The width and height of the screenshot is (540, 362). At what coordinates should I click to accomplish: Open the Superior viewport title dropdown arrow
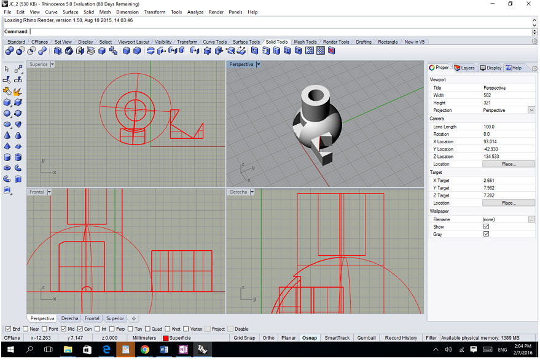52,65
